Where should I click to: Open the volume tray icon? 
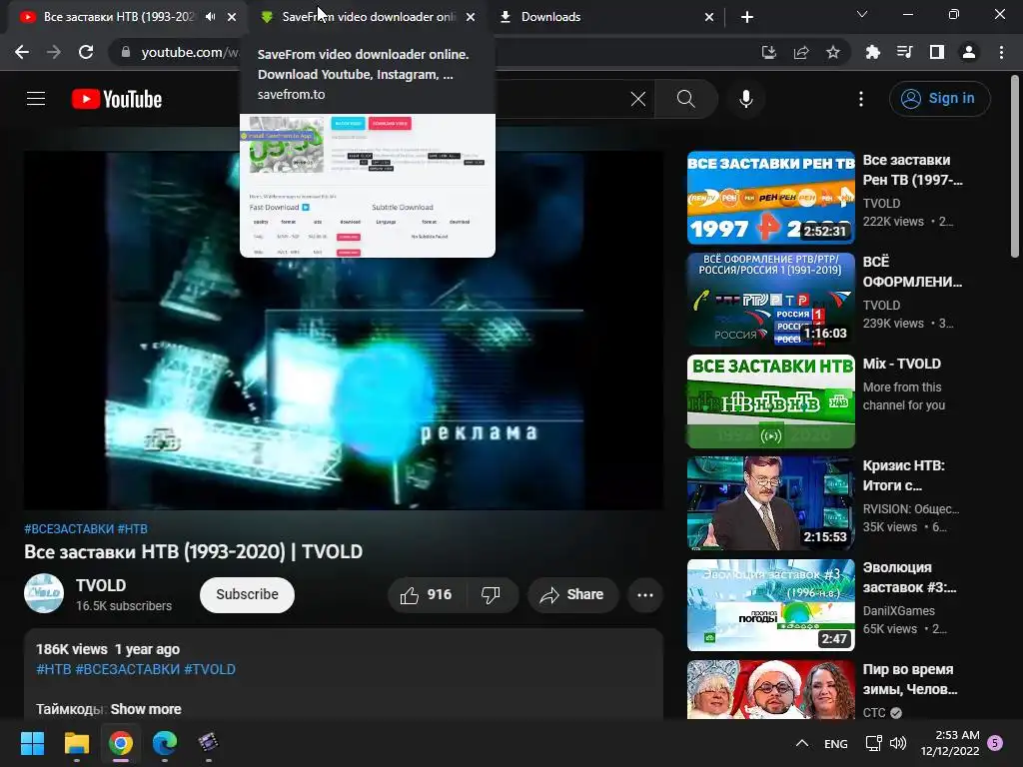pyautogui.click(x=898, y=743)
